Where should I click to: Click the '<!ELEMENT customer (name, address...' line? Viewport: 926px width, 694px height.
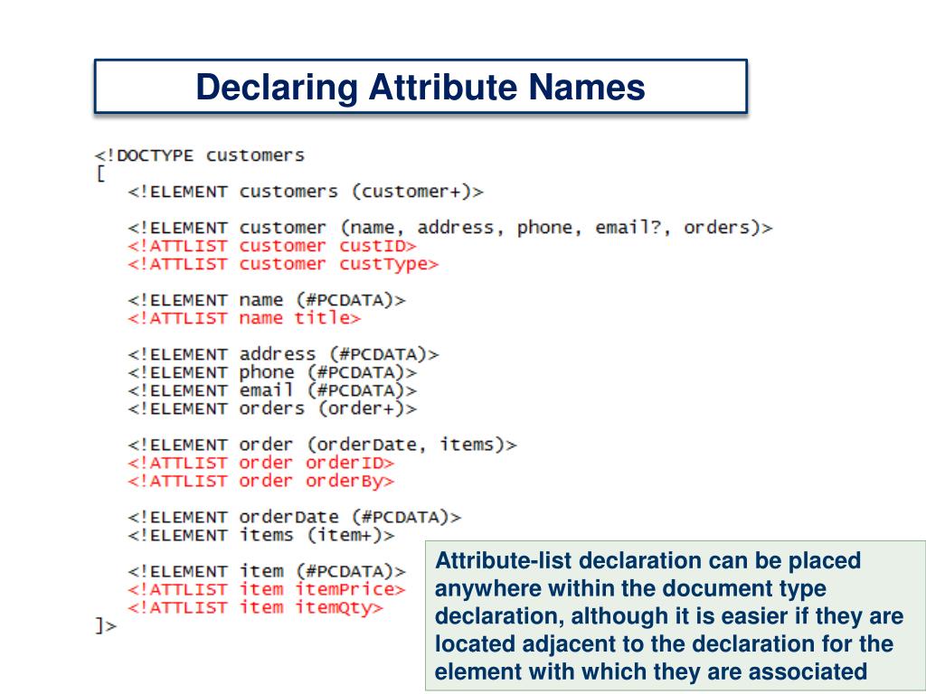(x=450, y=228)
